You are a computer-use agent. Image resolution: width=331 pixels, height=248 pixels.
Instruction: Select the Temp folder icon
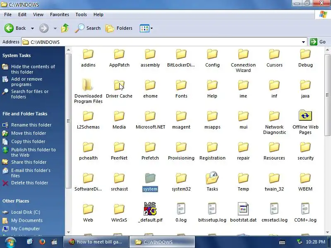pyautogui.click(x=243, y=178)
